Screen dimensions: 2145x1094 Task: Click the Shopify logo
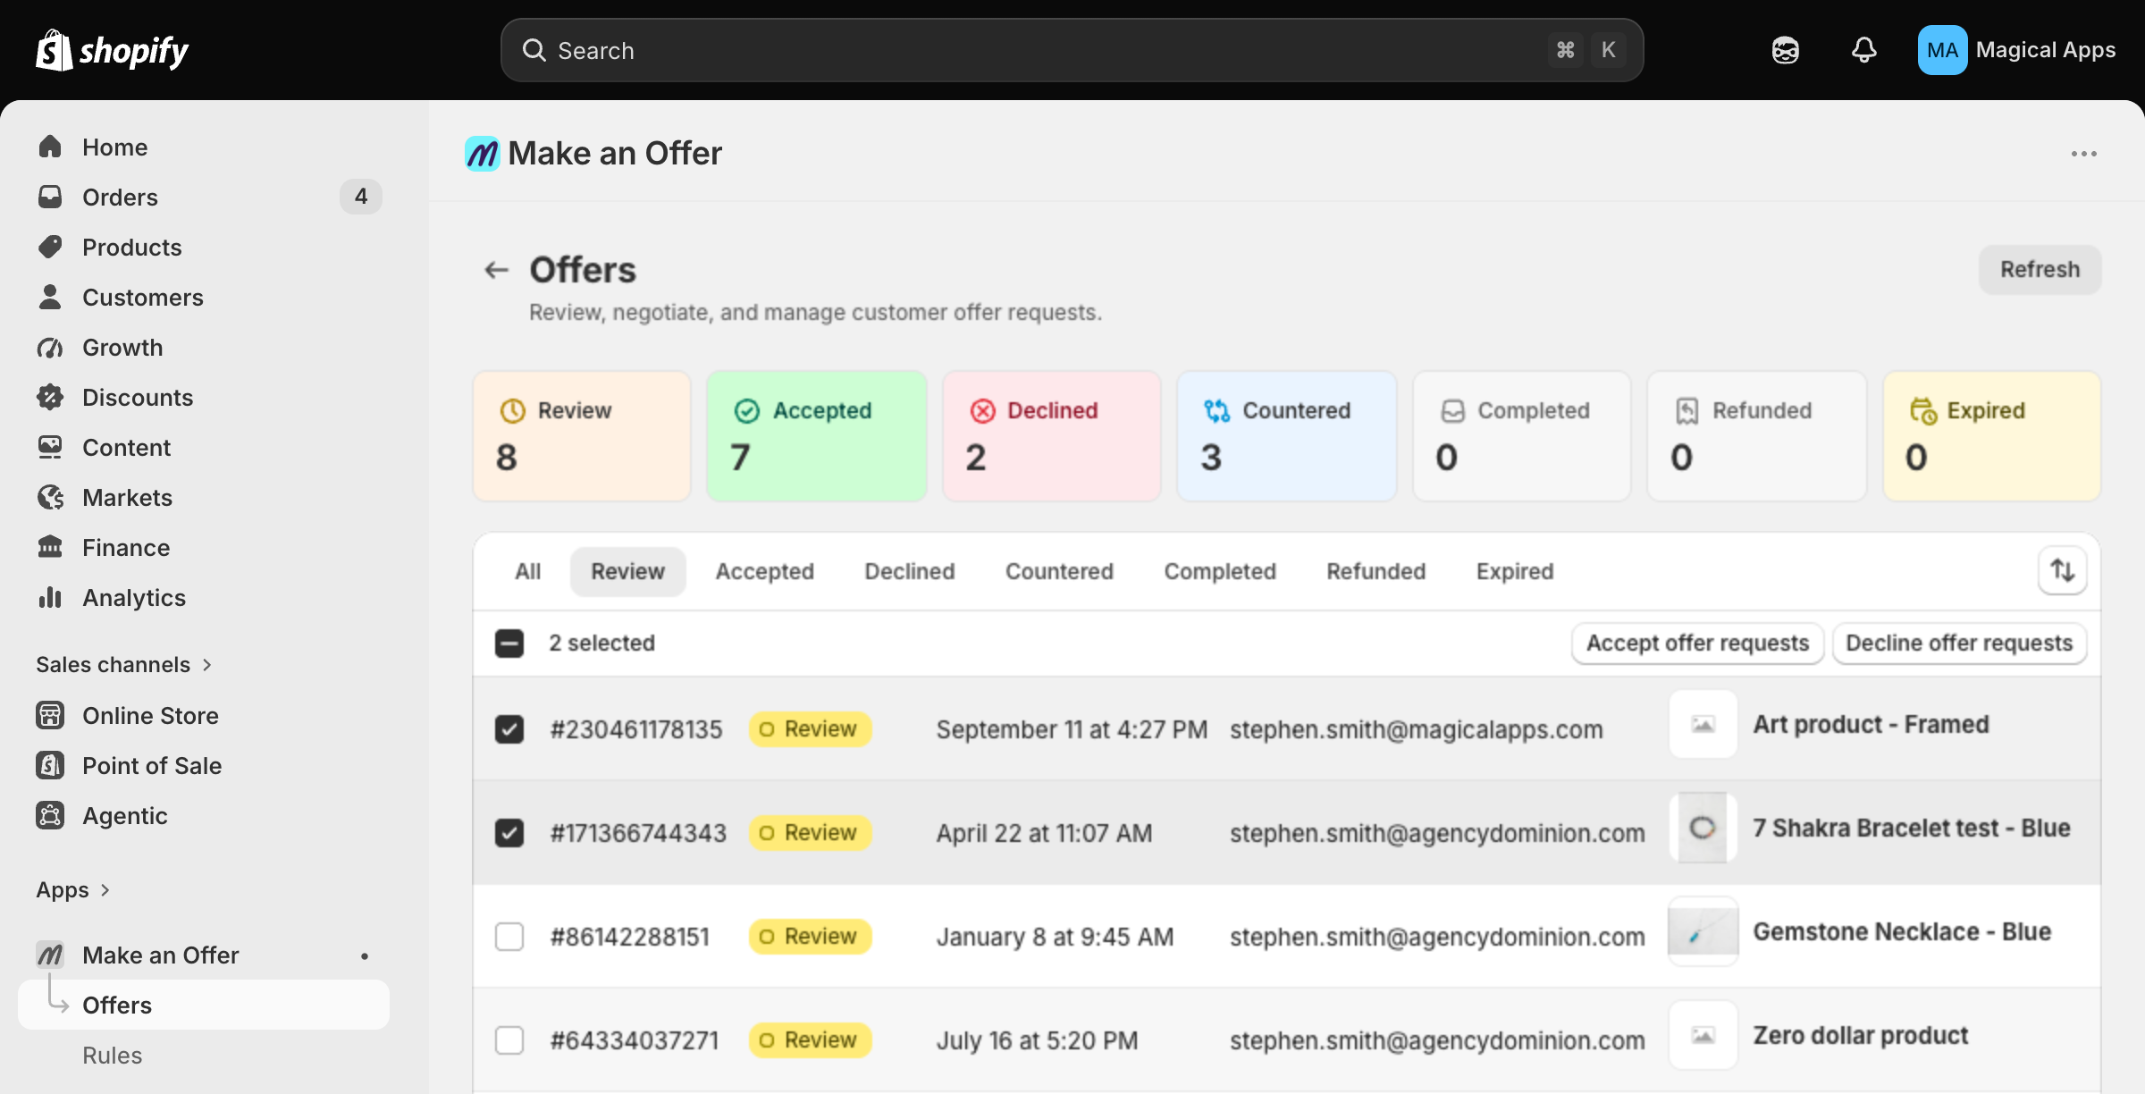click(x=112, y=50)
